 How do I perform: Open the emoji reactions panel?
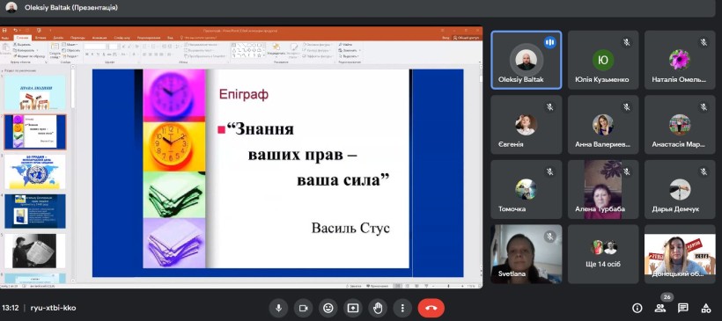point(328,308)
